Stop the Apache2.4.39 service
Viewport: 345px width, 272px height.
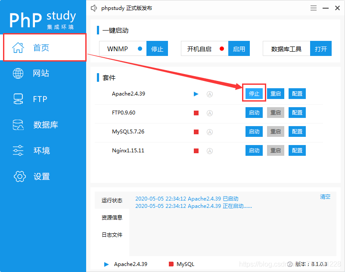pos(254,94)
